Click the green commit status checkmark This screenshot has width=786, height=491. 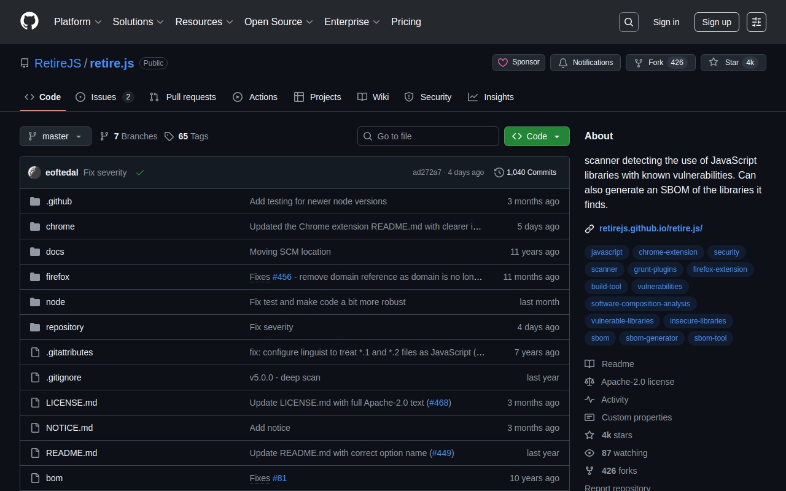point(140,172)
